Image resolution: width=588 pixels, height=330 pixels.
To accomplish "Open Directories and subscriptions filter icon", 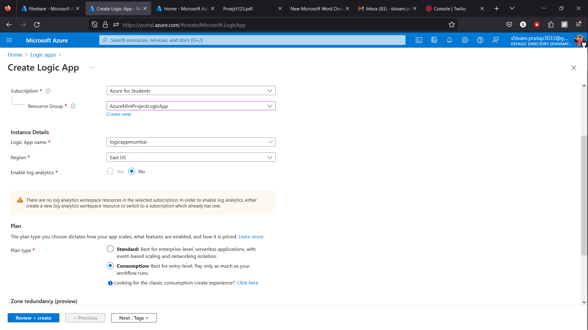I will pos(434,40).
